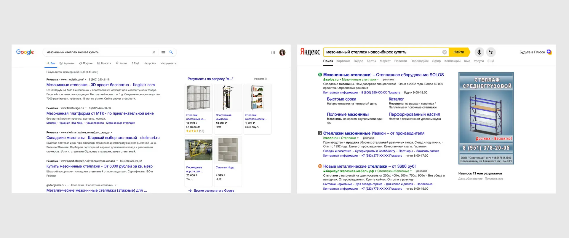Screen dimensions: 569x238
Task: Open the Дать объявление link
Action: tap(470, 179)
